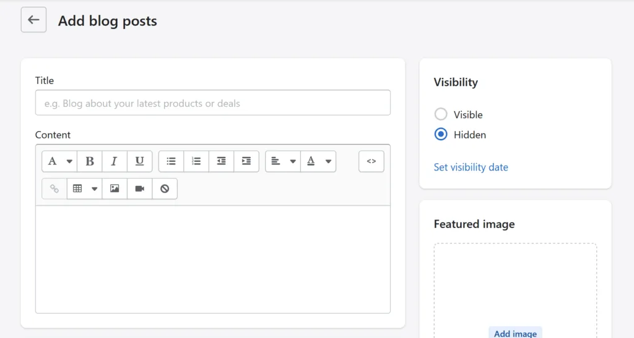Clear formatting with the circle-slash icon

pyautogui.click(x=165, y=189)
